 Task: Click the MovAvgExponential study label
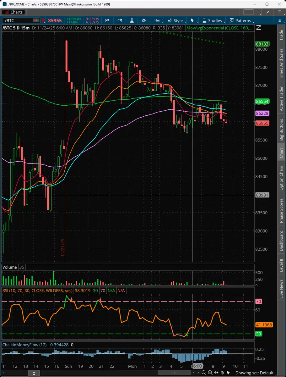tap(219, 28)
